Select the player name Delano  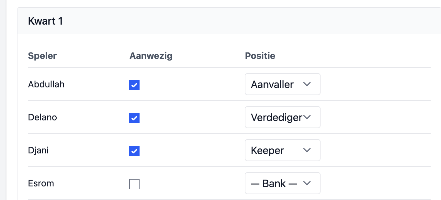coord(42,117)
